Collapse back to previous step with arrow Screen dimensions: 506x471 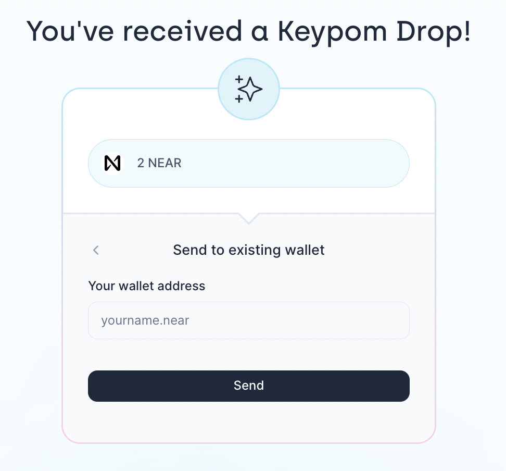coord(96,250)
